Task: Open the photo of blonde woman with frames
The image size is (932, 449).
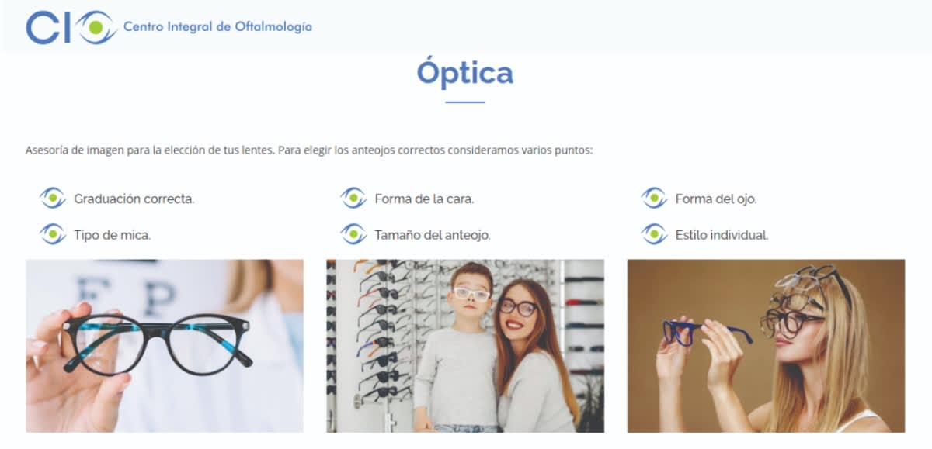Action: pyautogui.click(x=766, y=346)
